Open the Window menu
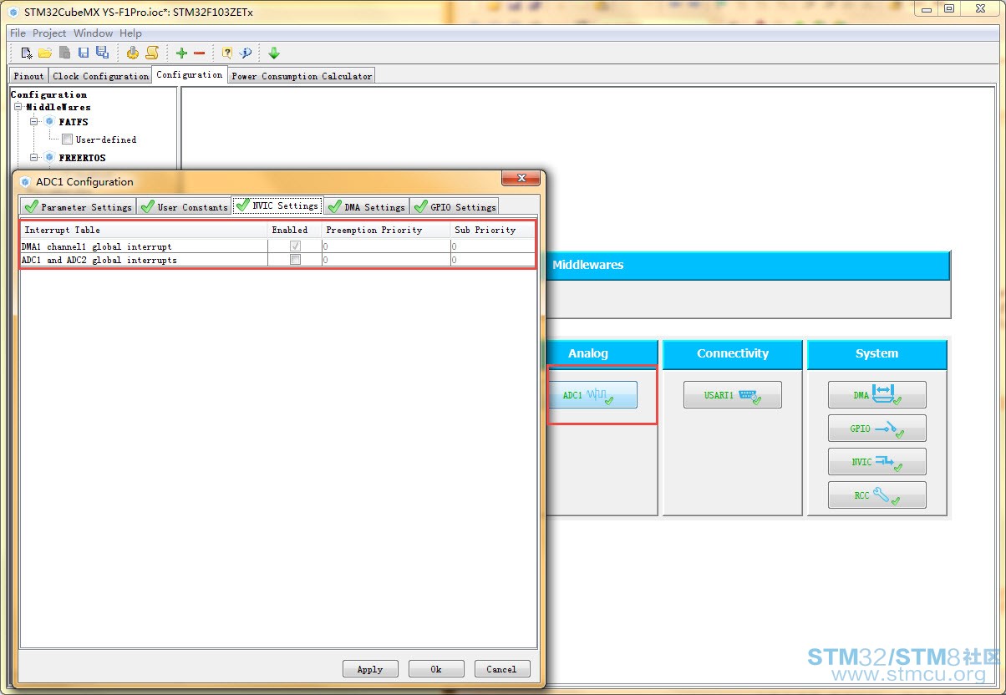Image resolution: width=1006 pixels, height=695 pixels. pos(93,33)
